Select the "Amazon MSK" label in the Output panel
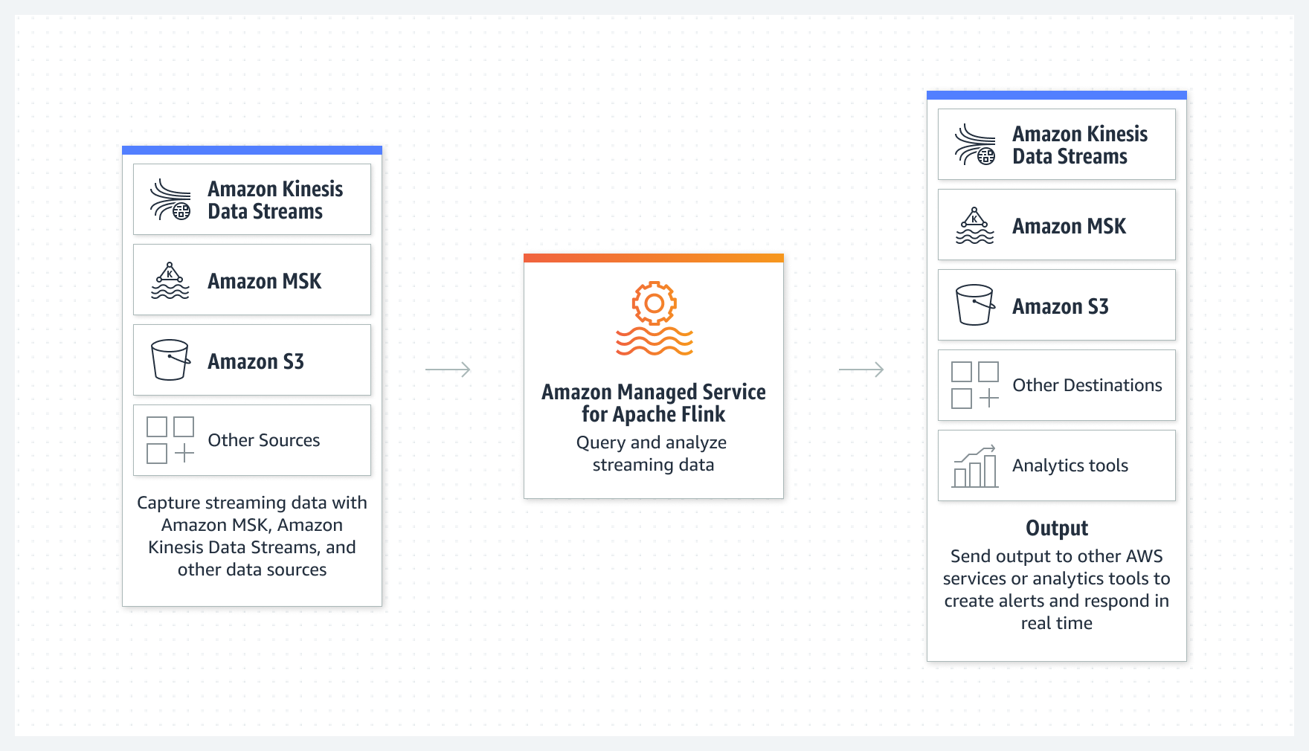1309x751 pixels. (1070, 226)
